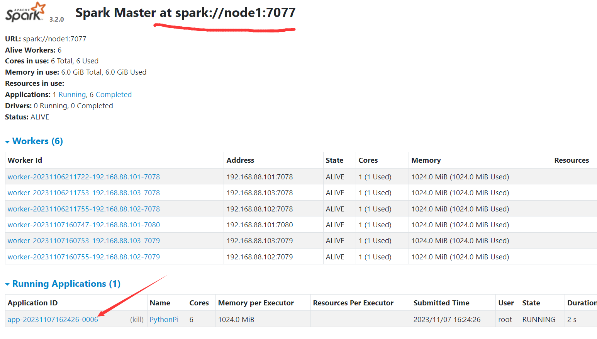The image size is (597, 339).
Task: Click the Apache Spark logo
Action: (x=25, y=12)
